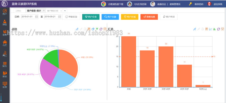226x103 pixels.
Task: Switch summary chart to line chart view
Action: [x=210, y=29]
